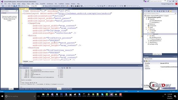Expand the Assets folder node

146,27
